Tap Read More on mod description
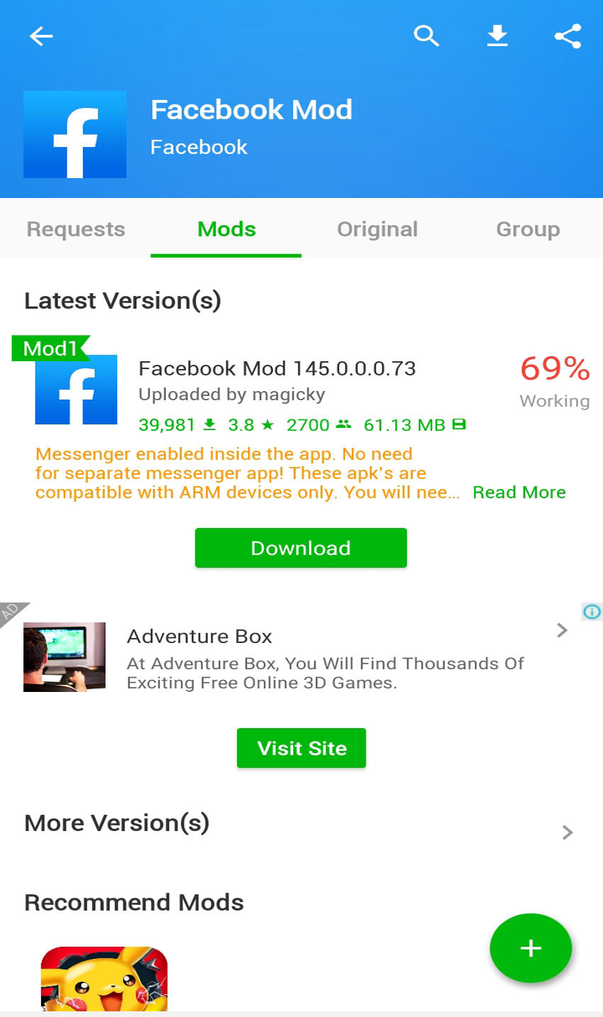603x1017 pixels. pos(519,493)
